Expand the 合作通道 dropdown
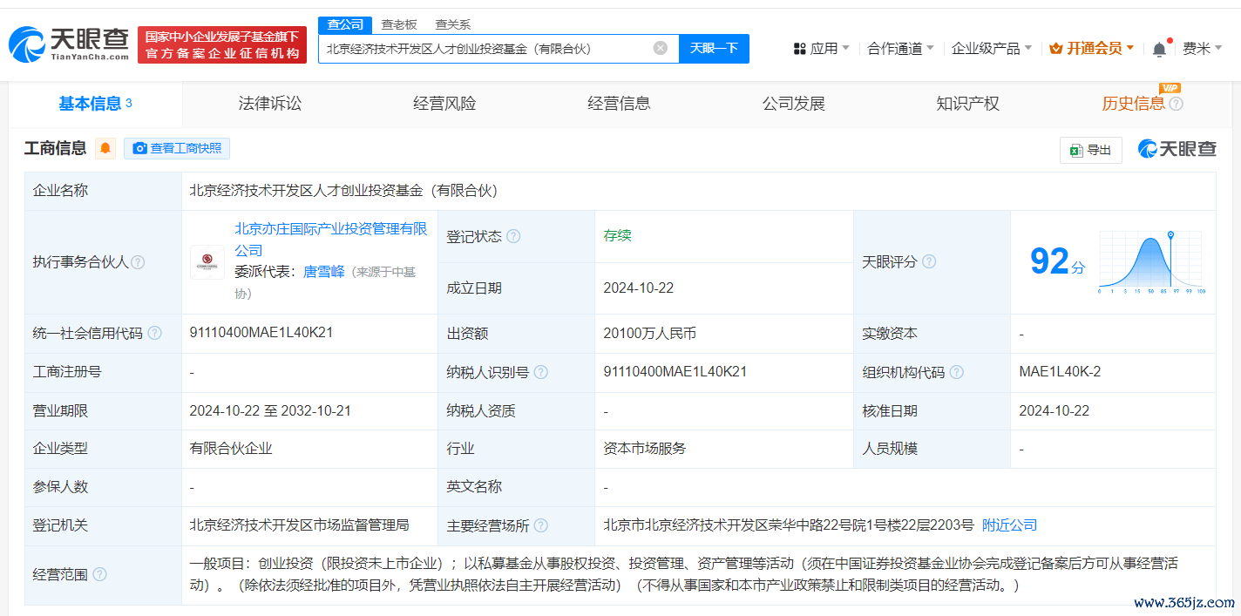 pyautogui.click(x=900, y=49)
